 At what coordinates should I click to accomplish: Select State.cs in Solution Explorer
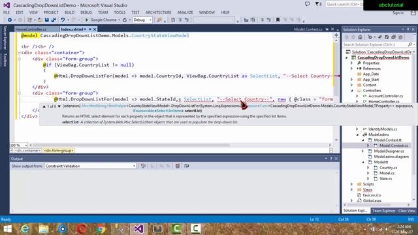click(x=386, y=178)
